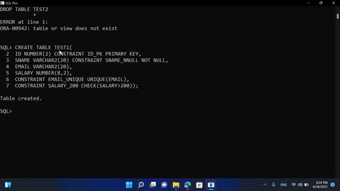This screenshot has height=191, width=340.
Task: Close the SQL Plus window
Action: coord(333,3)
